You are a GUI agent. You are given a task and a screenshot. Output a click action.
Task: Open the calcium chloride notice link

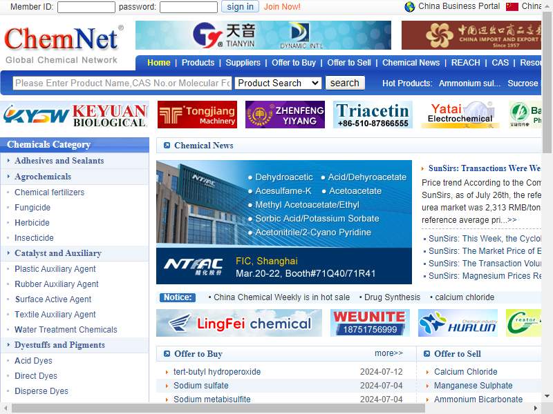click(465, 297)
